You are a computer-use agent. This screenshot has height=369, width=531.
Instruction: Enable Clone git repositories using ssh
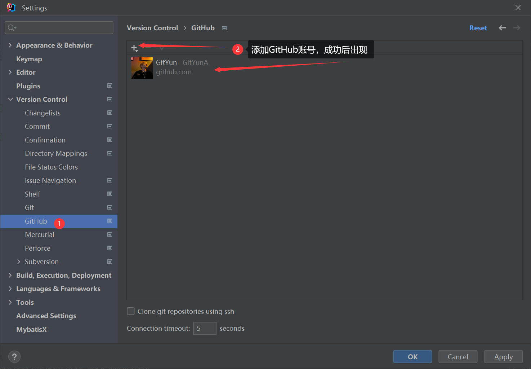pos(131,311)
